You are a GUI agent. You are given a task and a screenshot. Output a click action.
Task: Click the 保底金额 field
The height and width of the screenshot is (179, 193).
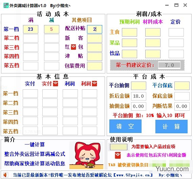click(x=182, y=96)
